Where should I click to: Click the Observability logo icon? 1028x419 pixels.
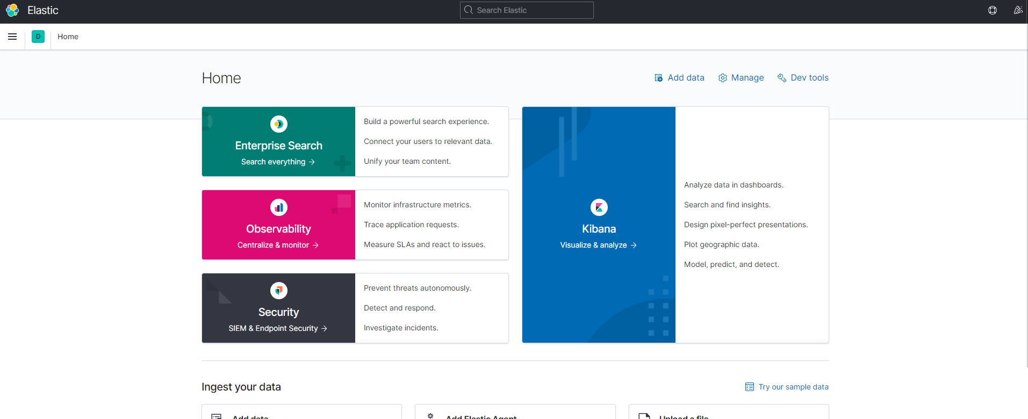[x=278, y=207]
